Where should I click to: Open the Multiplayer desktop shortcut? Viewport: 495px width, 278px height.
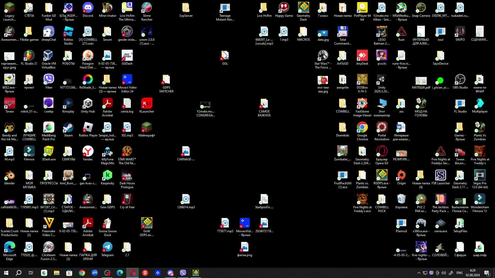click(480, 106)
